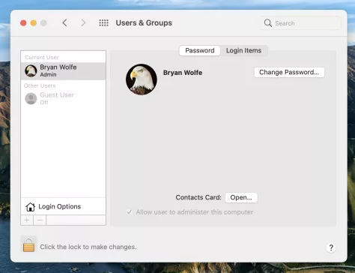
Task: Click the Contacts Card label
Action: pos(198,197)
